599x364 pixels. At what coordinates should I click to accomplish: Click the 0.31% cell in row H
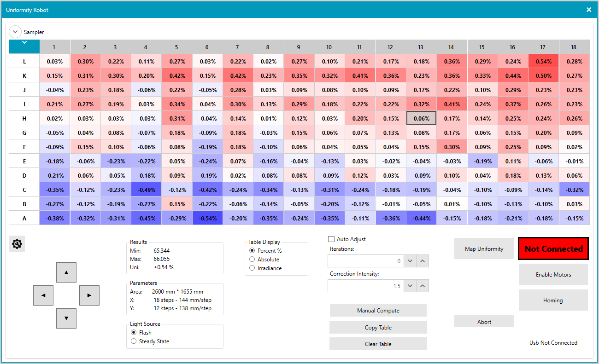(x=177, y=118)
